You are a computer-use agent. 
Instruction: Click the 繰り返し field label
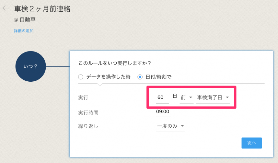click(x=88, y=126)
